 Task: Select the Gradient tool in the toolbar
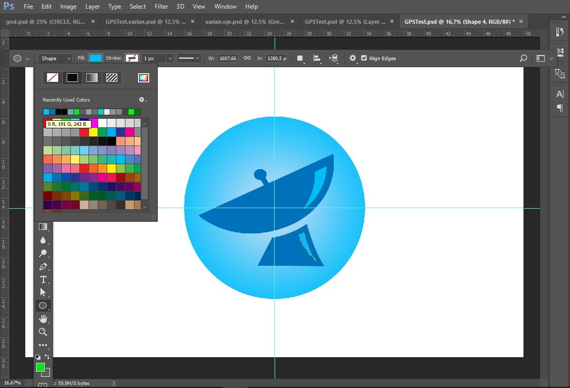click(43, 227)
